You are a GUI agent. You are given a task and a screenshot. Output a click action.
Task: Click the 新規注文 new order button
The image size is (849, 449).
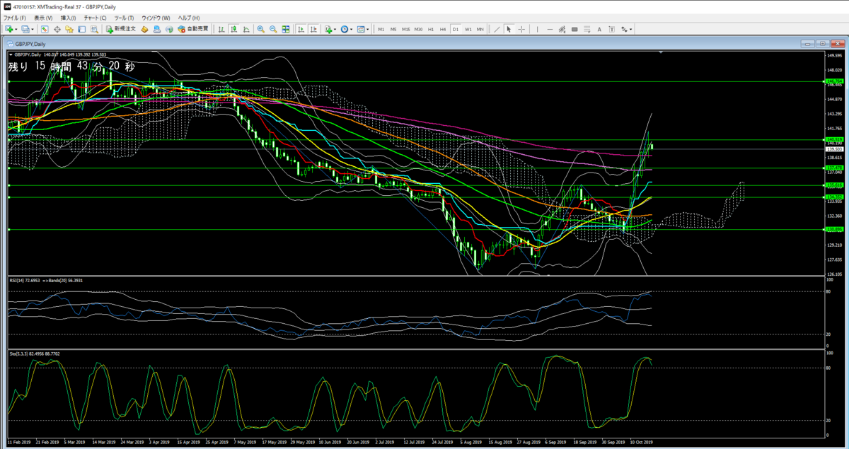tap(120, 29)
